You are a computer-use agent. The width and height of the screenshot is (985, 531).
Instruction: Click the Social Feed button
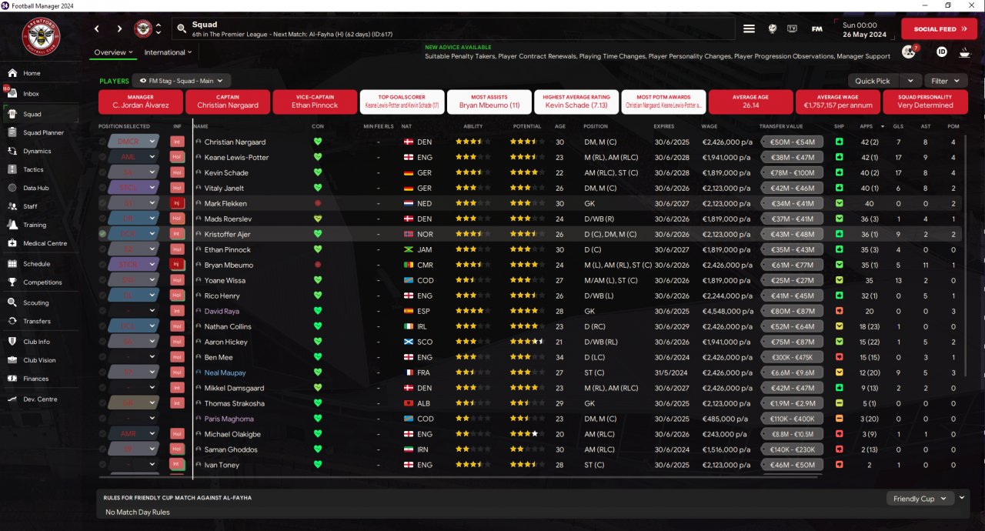click(x=939, y=29)
